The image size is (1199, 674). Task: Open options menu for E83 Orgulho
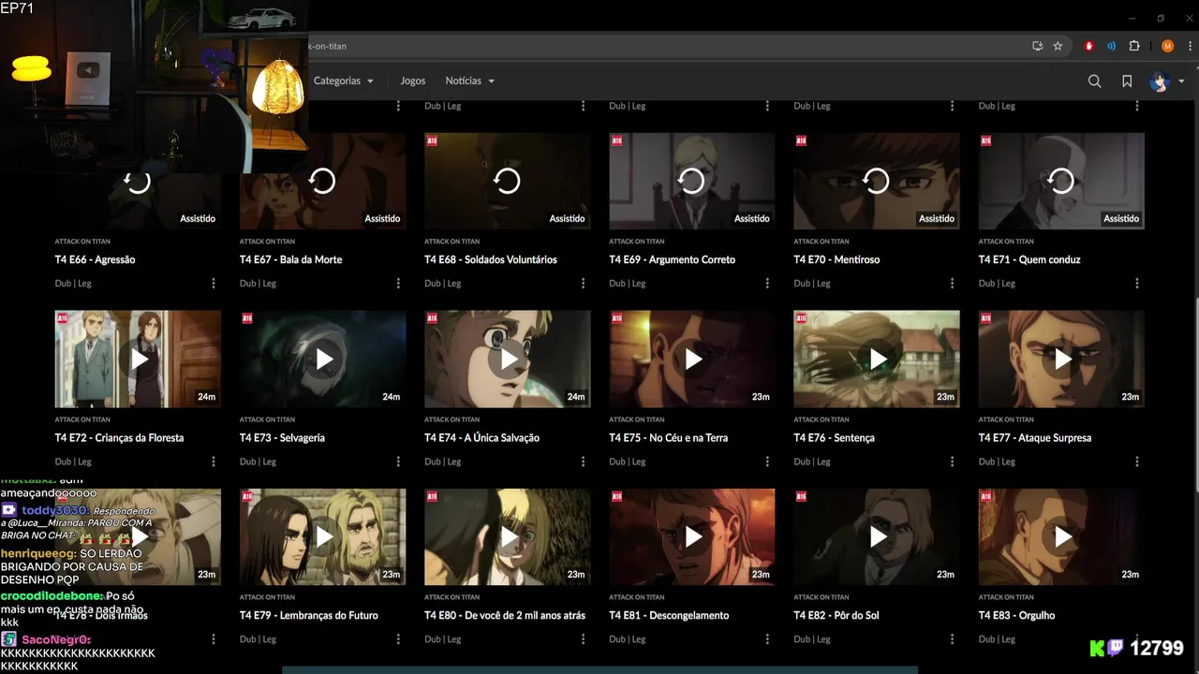1137,639
